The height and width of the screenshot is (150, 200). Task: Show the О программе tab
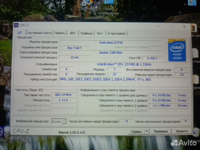coord(116,34)
